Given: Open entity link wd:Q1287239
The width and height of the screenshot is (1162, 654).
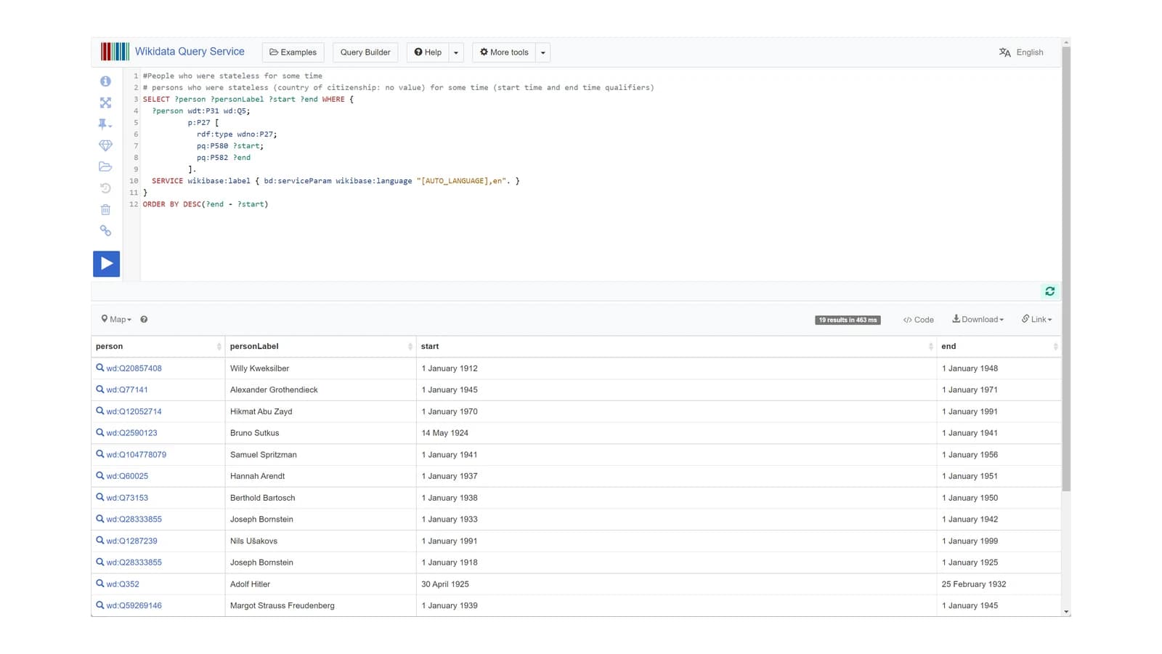Looking at the screenshot, I should (x=131, y=541).
